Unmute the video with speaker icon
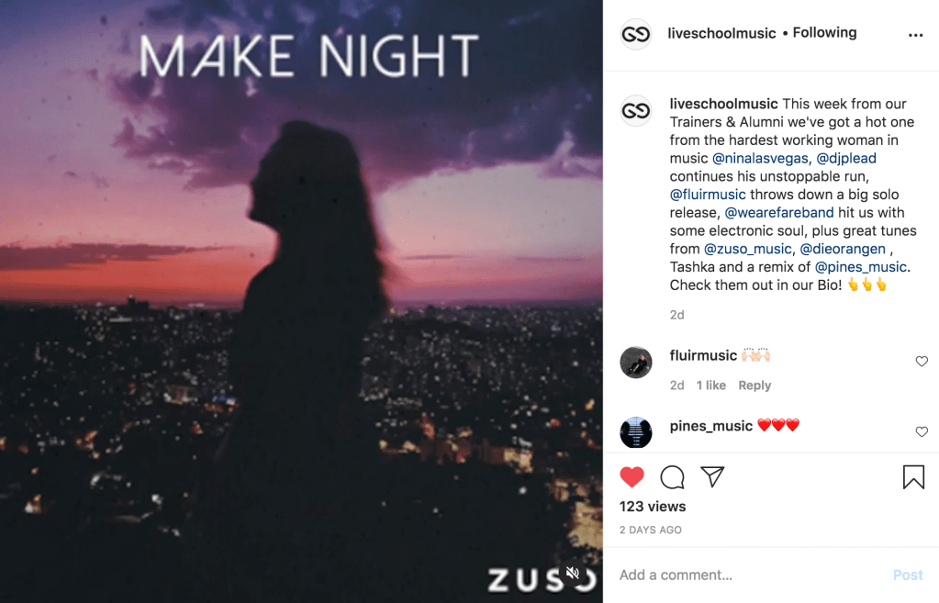The height and width of the screenshot is (603, 939). pyautogui.click(x=573, y=573)
